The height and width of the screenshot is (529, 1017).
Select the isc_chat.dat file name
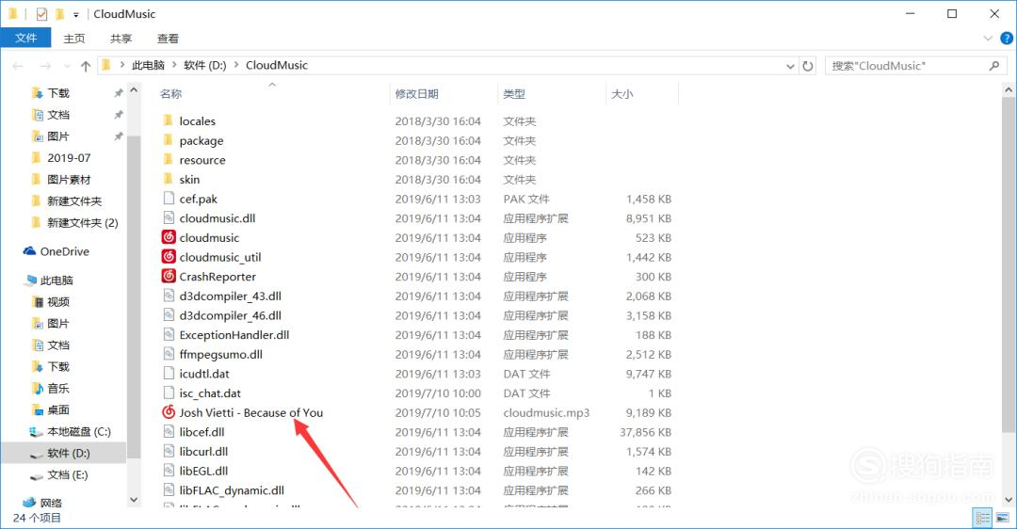tap(210, 393)
